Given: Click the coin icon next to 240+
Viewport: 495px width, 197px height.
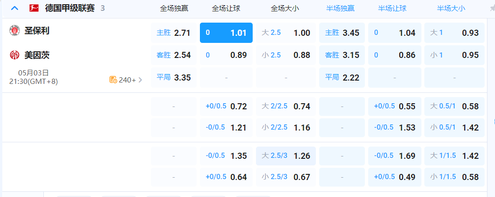Looking at the screenshot, I should point(113,80).
